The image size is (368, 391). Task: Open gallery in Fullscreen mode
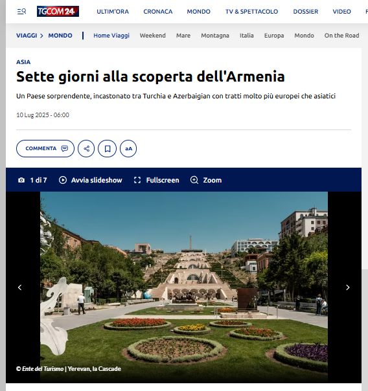point(156,180)
